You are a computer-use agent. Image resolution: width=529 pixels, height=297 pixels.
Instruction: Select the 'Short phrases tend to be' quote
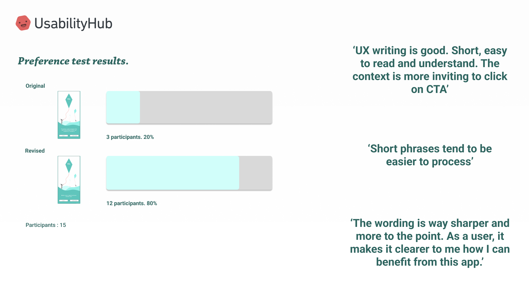coord(430,155)
